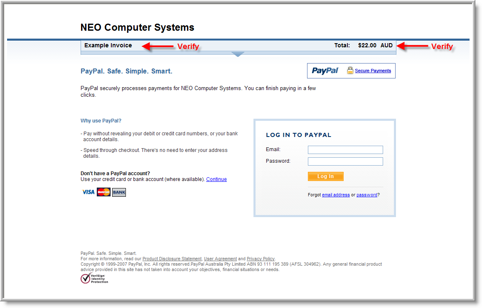Open the Privacy Policy link
Viewport: 482px width, 308px height.
click(x=261, y=259)
